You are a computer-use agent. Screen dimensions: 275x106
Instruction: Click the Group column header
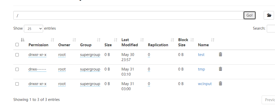(x=86, y=45)
